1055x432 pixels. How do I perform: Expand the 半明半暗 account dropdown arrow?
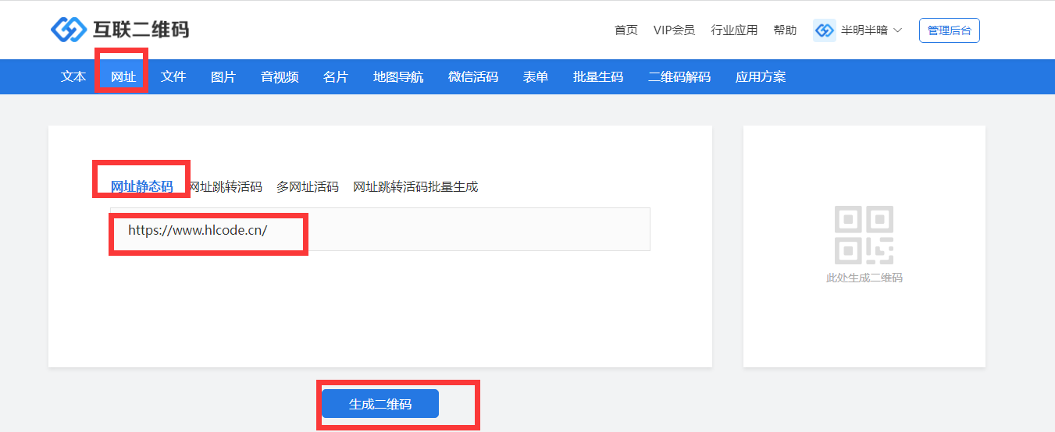click(x=897, y=30)
